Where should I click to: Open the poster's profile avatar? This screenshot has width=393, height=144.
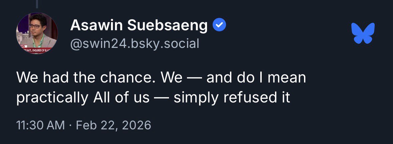37,33
